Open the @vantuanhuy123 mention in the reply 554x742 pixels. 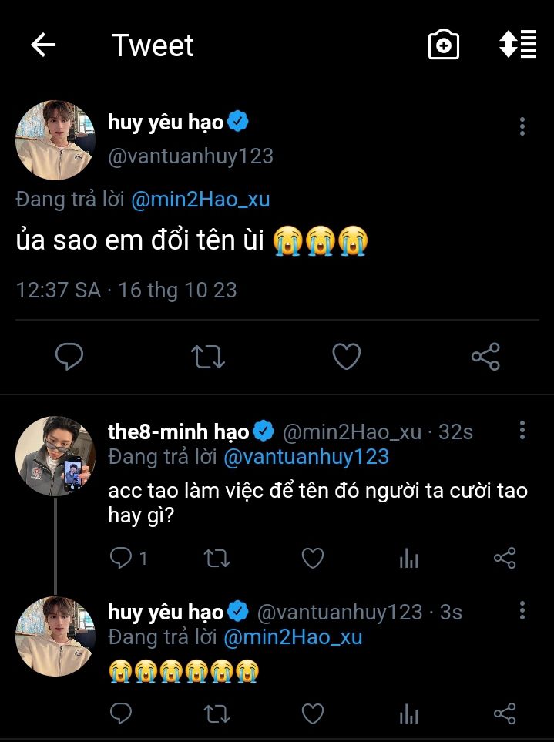[x=306, y=457]
